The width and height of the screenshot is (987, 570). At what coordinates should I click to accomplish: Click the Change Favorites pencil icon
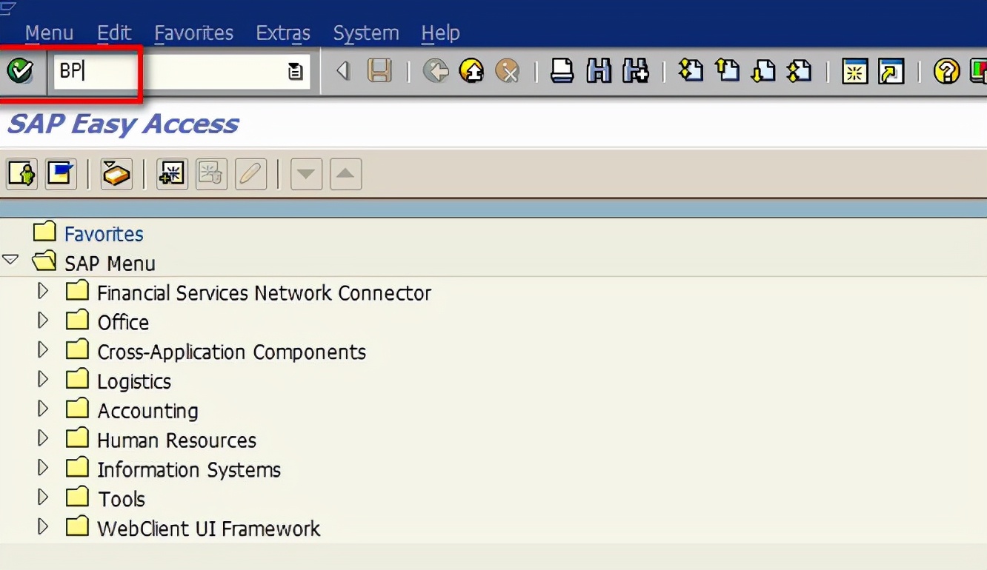click(x=250, y=174)
